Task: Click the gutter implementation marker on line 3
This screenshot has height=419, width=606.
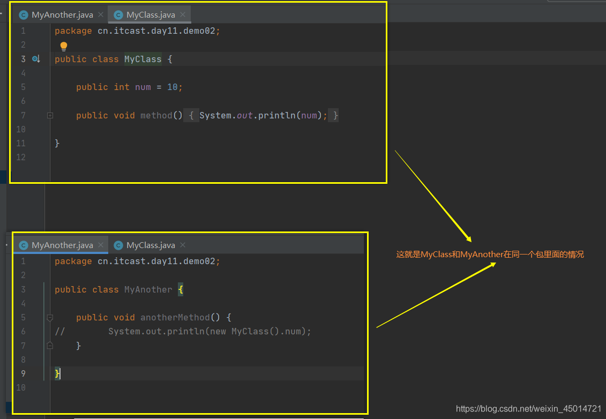Action: [36, 59]
